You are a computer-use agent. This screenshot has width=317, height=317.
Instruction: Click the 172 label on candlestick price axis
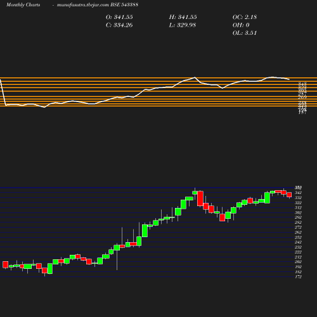pos(298,277)
